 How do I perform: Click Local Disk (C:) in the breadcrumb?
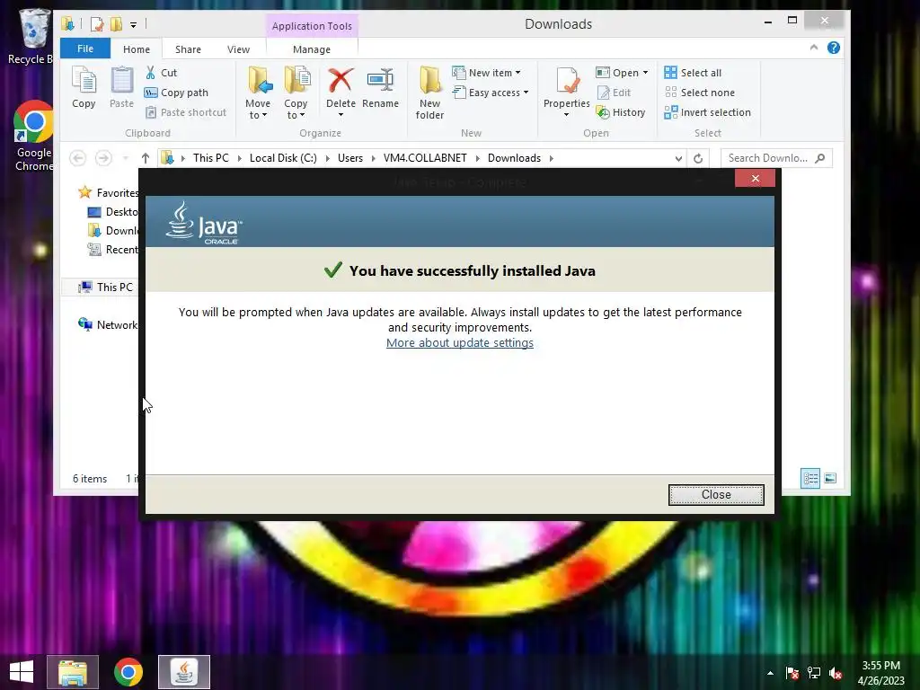(283, 158)
